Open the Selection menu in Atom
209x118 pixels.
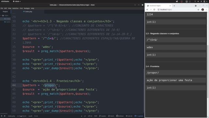(x=15, y=8)
